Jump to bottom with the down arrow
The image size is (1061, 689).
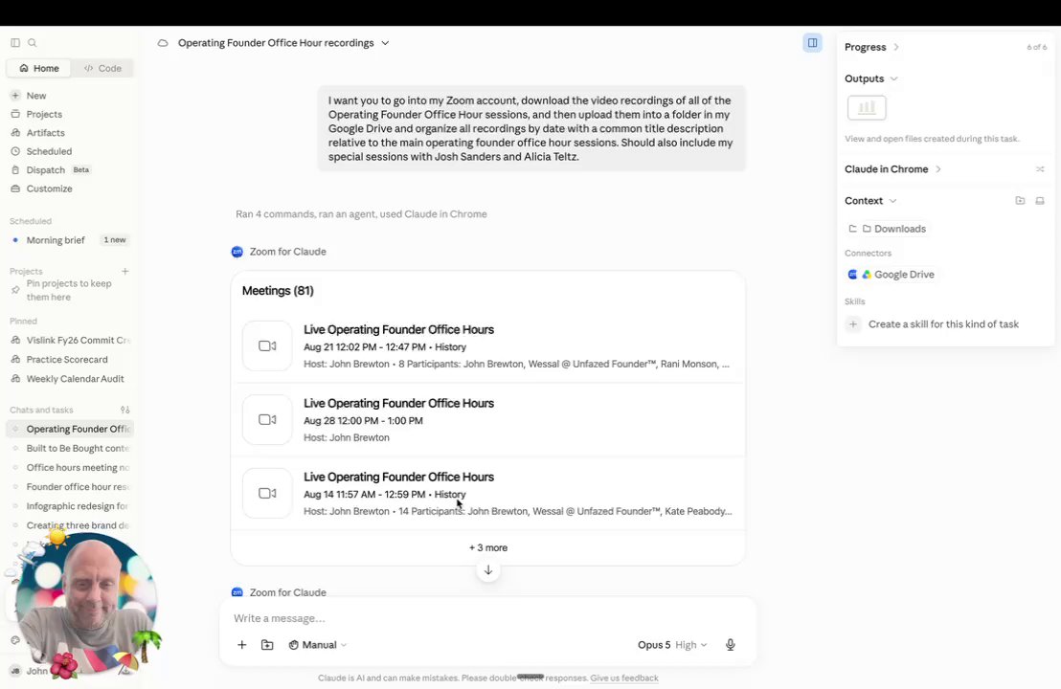[x=487, y=570]
